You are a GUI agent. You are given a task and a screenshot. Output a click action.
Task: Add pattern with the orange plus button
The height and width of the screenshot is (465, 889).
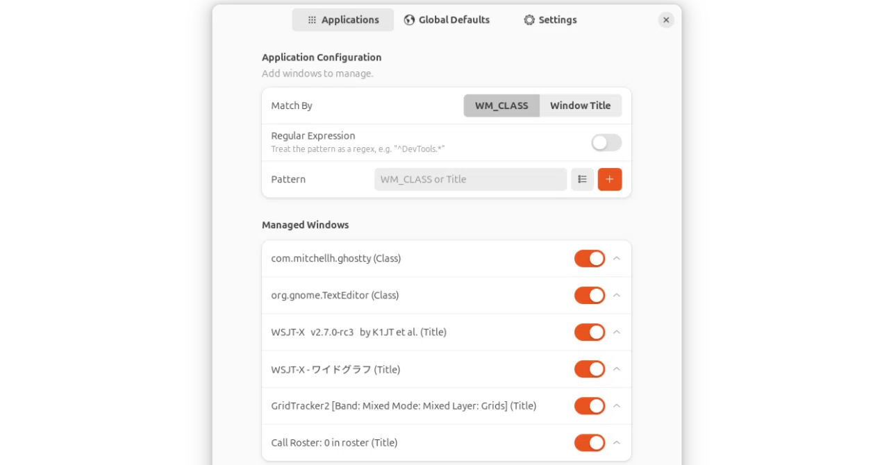pyautogui.click(x=610, y=179)
